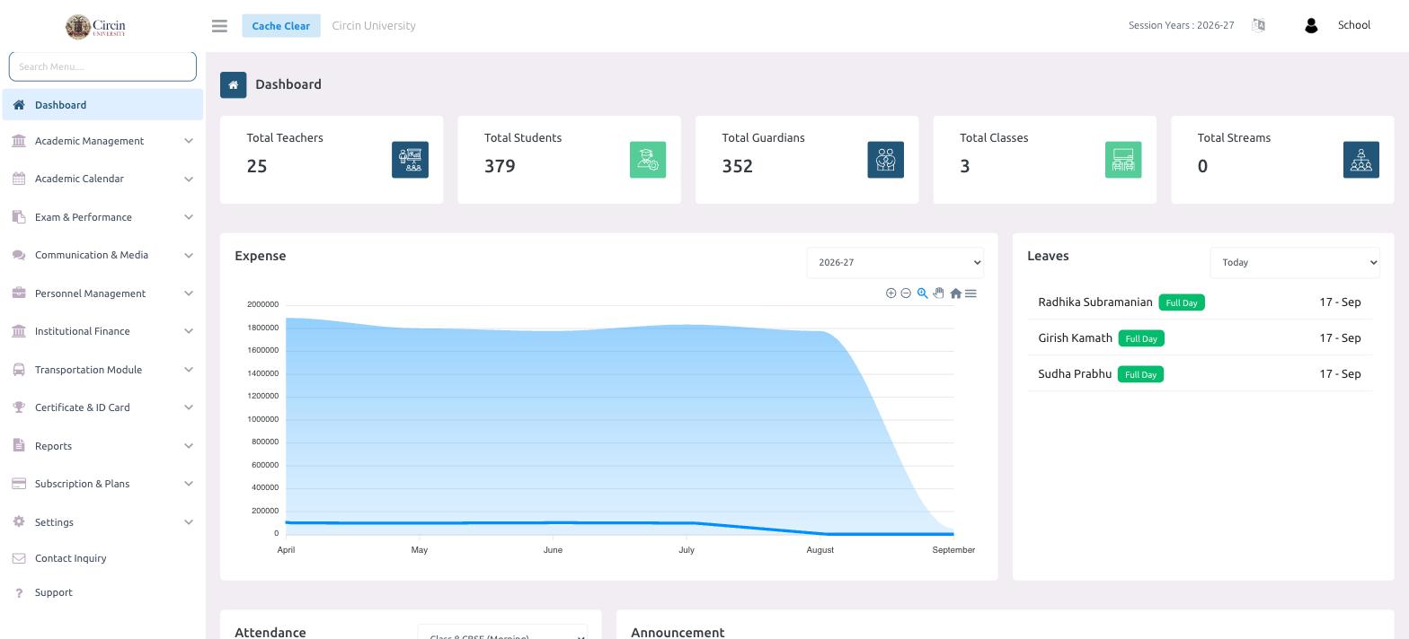The image size is (1409, 639).
Task: Click the Exam & Performance icon
Action: (19, 217)
